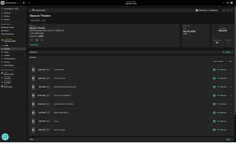Image resolution: width=236 pixels, height=147 pixels.
Task: Click EDT timezone badge on Doors row
Action: 48,121
